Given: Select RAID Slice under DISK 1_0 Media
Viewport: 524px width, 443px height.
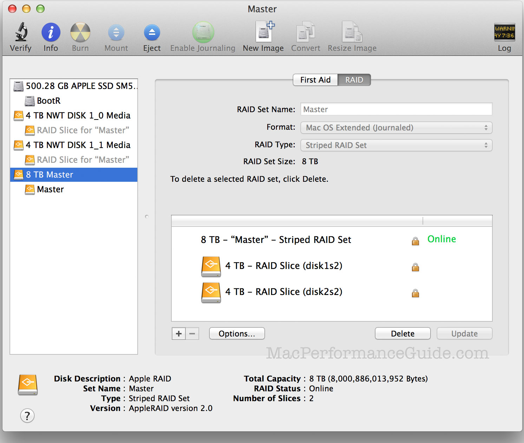Looking at the screenshot, I should pos(74,130).
